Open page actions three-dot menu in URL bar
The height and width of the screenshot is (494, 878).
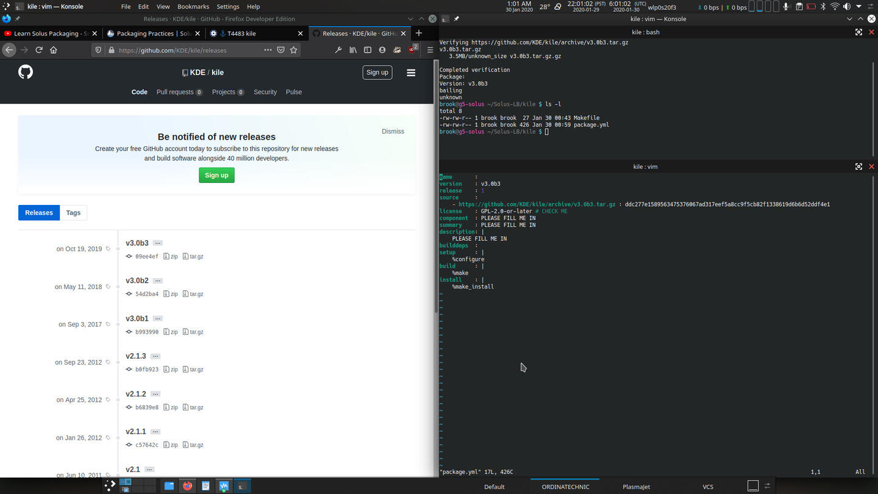click(x=268, y=50)
